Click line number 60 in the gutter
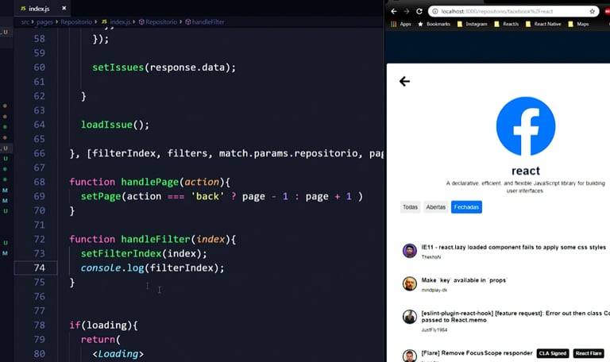The image size is (610, 362). [x=39, y=67]
